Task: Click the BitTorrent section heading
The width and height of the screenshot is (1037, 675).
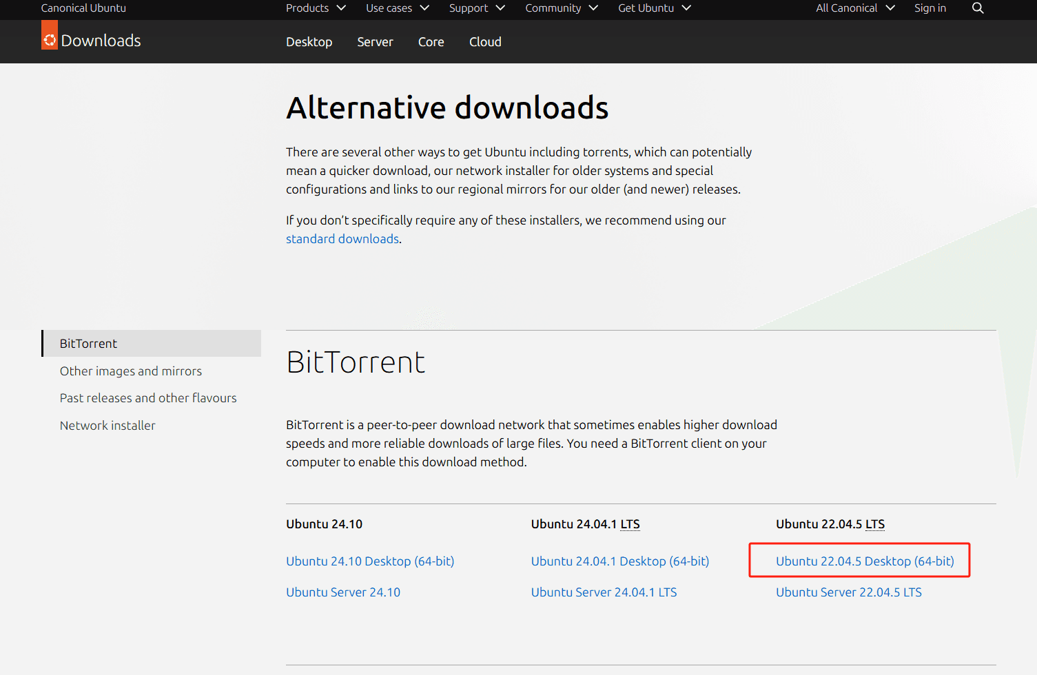Action: pos(356,362)
